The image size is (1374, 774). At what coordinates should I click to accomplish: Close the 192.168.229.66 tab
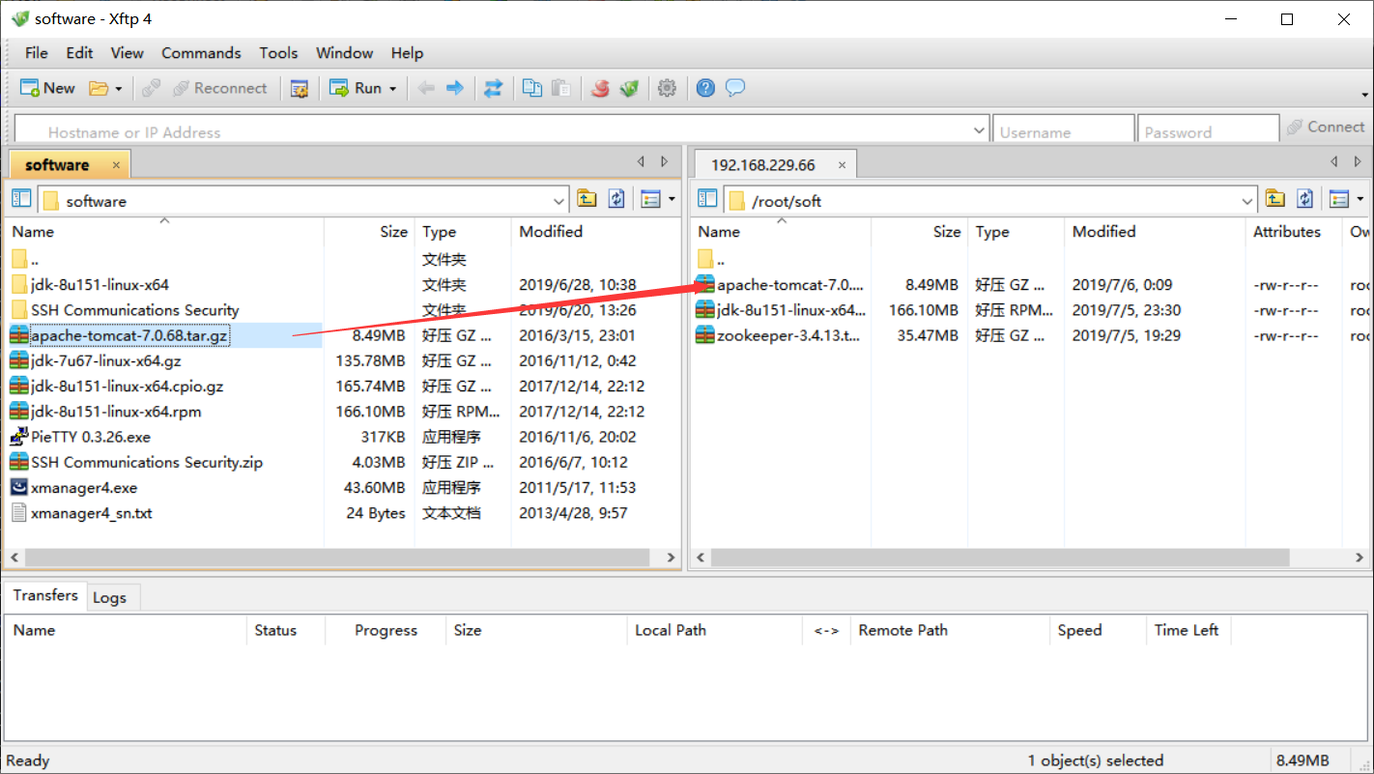[842, 165]
